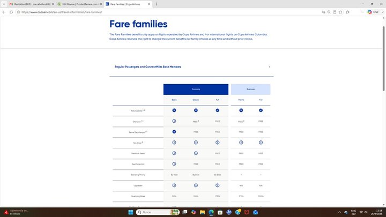Viewport: 386px width, 217px height.
Task: Click the X icon for Refundability under Basic
Action: click(x=174, y=110)
